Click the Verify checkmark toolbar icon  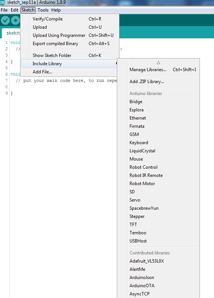(5, 20)
